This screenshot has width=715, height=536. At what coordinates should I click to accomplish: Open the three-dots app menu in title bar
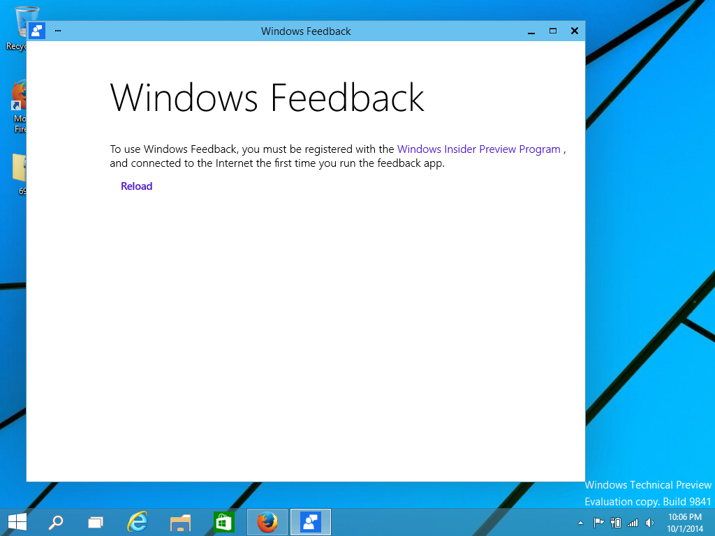tap(58, 31)
